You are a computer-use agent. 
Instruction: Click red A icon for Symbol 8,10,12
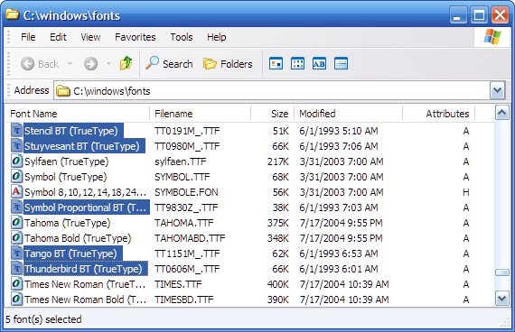click(16, 191)
